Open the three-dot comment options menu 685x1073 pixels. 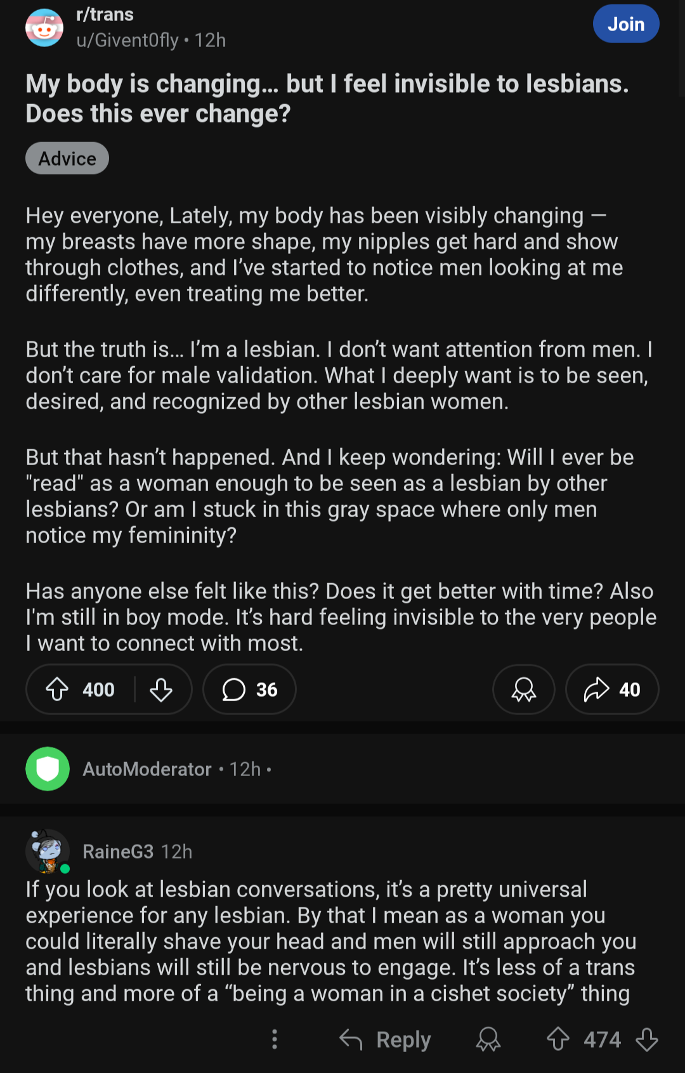(275, 1039)
